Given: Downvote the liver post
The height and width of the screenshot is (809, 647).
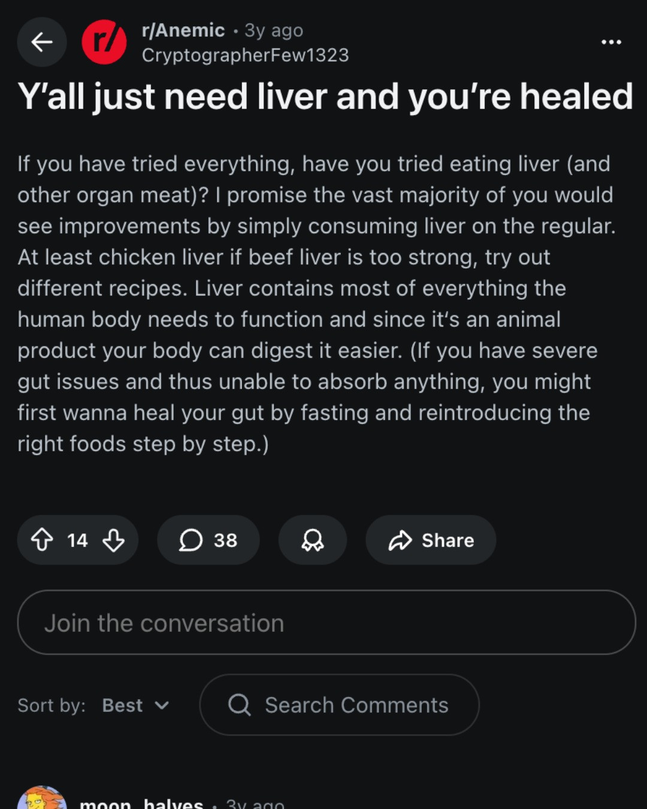Looking at the screenshot, I should [113, 539].
